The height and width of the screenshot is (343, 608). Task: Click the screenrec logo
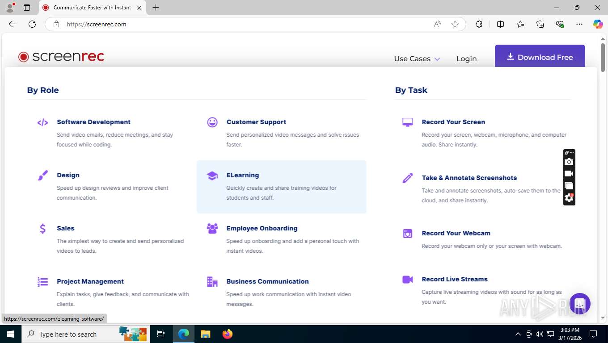[61, 56]
